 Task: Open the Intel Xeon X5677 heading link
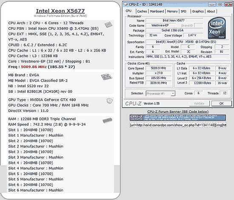60,11
